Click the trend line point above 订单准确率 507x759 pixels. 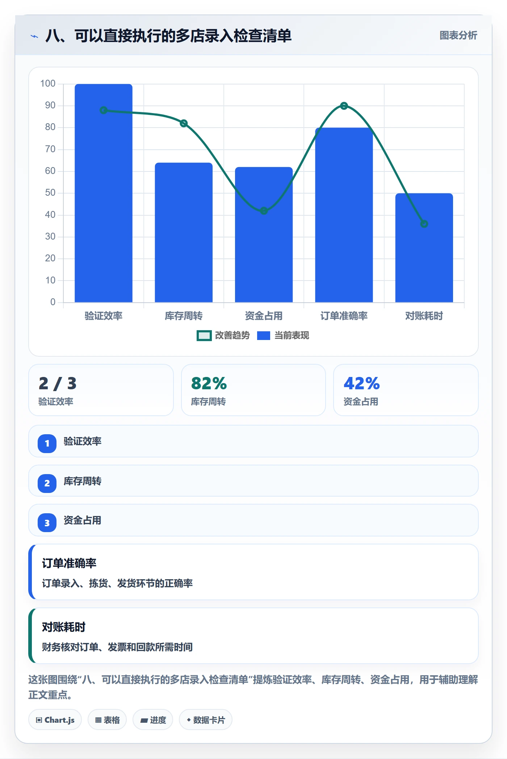[x=344, y=106]
